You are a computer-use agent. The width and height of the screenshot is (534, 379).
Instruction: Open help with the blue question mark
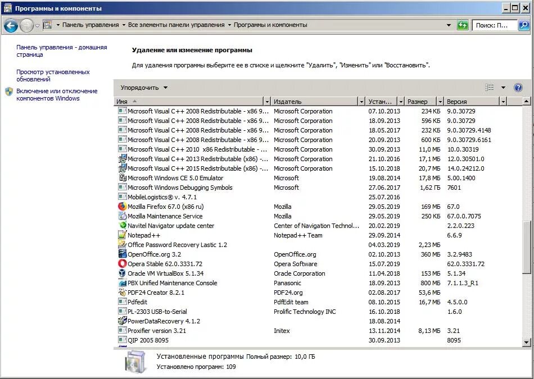pos(518,88)
